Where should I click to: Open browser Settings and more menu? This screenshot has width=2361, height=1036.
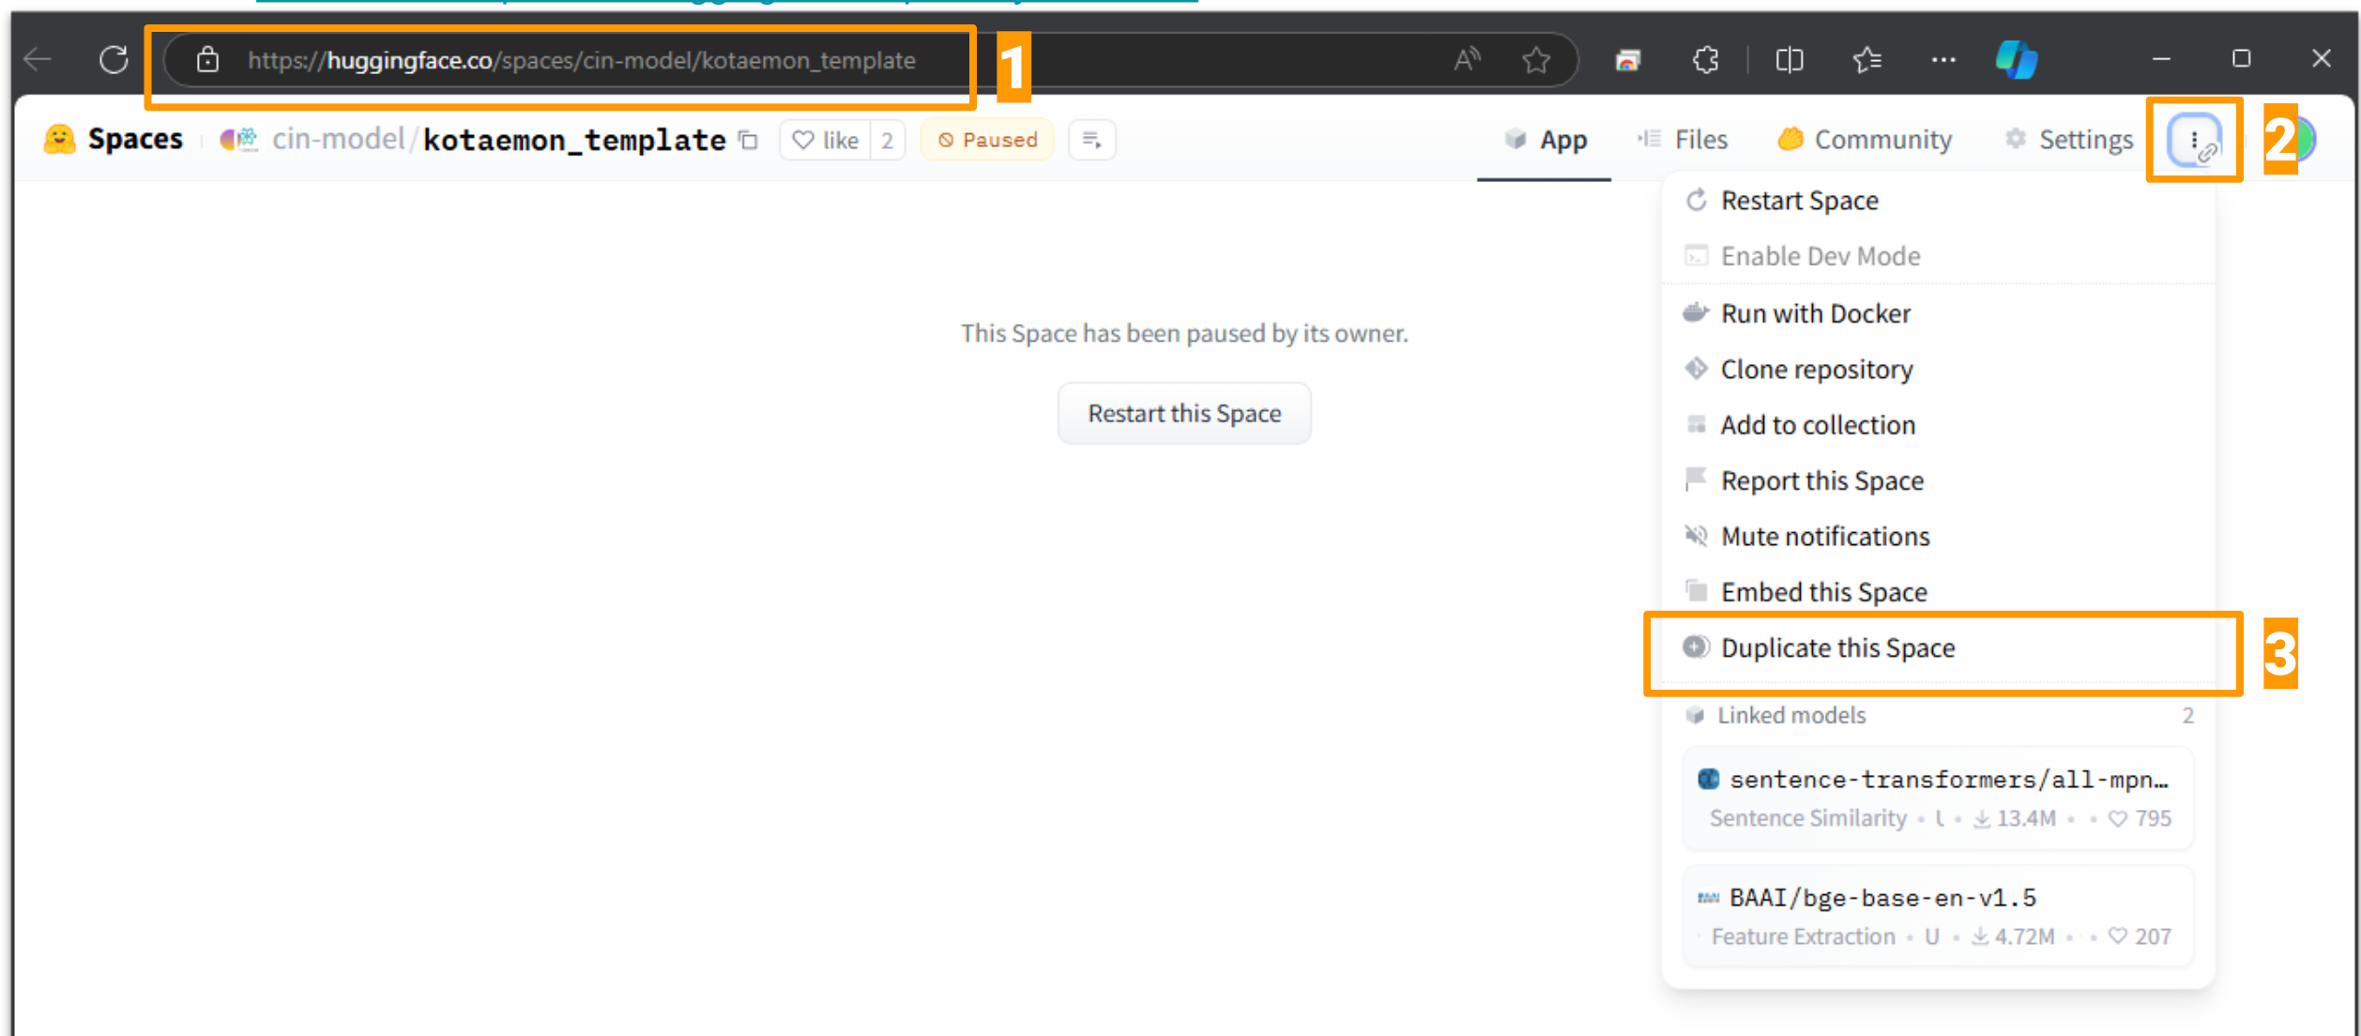pos(1942,60)
